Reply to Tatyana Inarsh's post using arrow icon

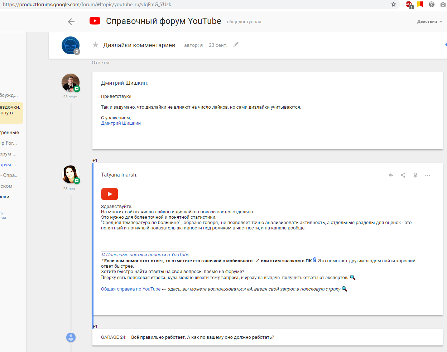tap(391, 175)
